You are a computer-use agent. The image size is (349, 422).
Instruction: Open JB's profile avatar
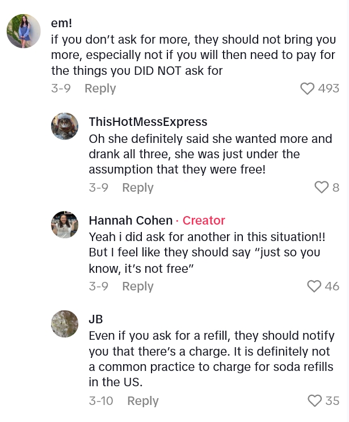(65, 324)
